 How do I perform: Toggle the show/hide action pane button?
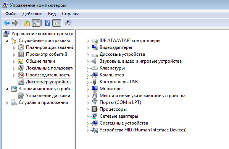[x=56, y=23]
